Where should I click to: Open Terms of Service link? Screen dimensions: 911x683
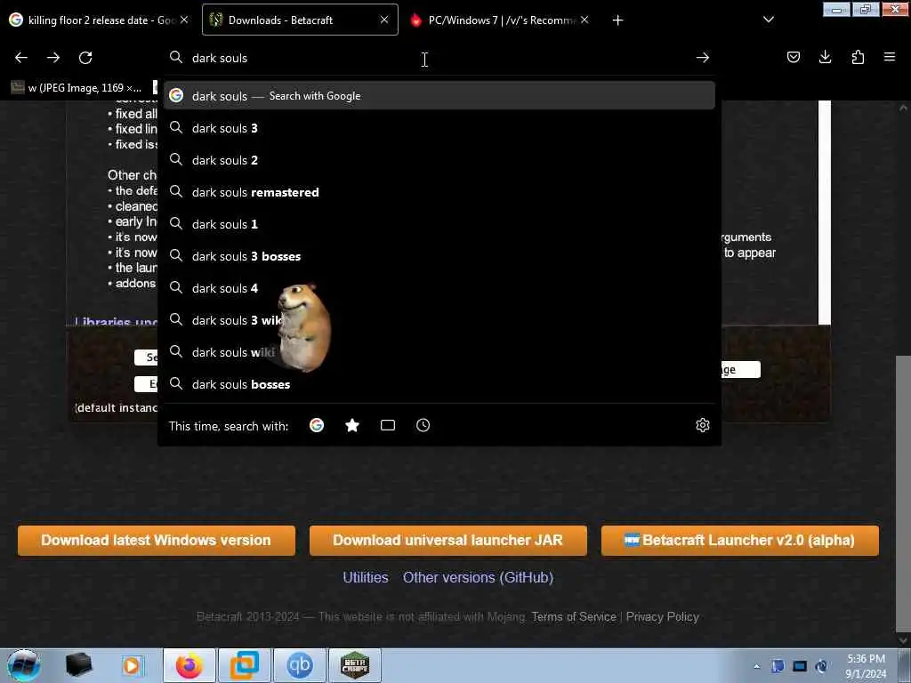(x=574, y=617)
